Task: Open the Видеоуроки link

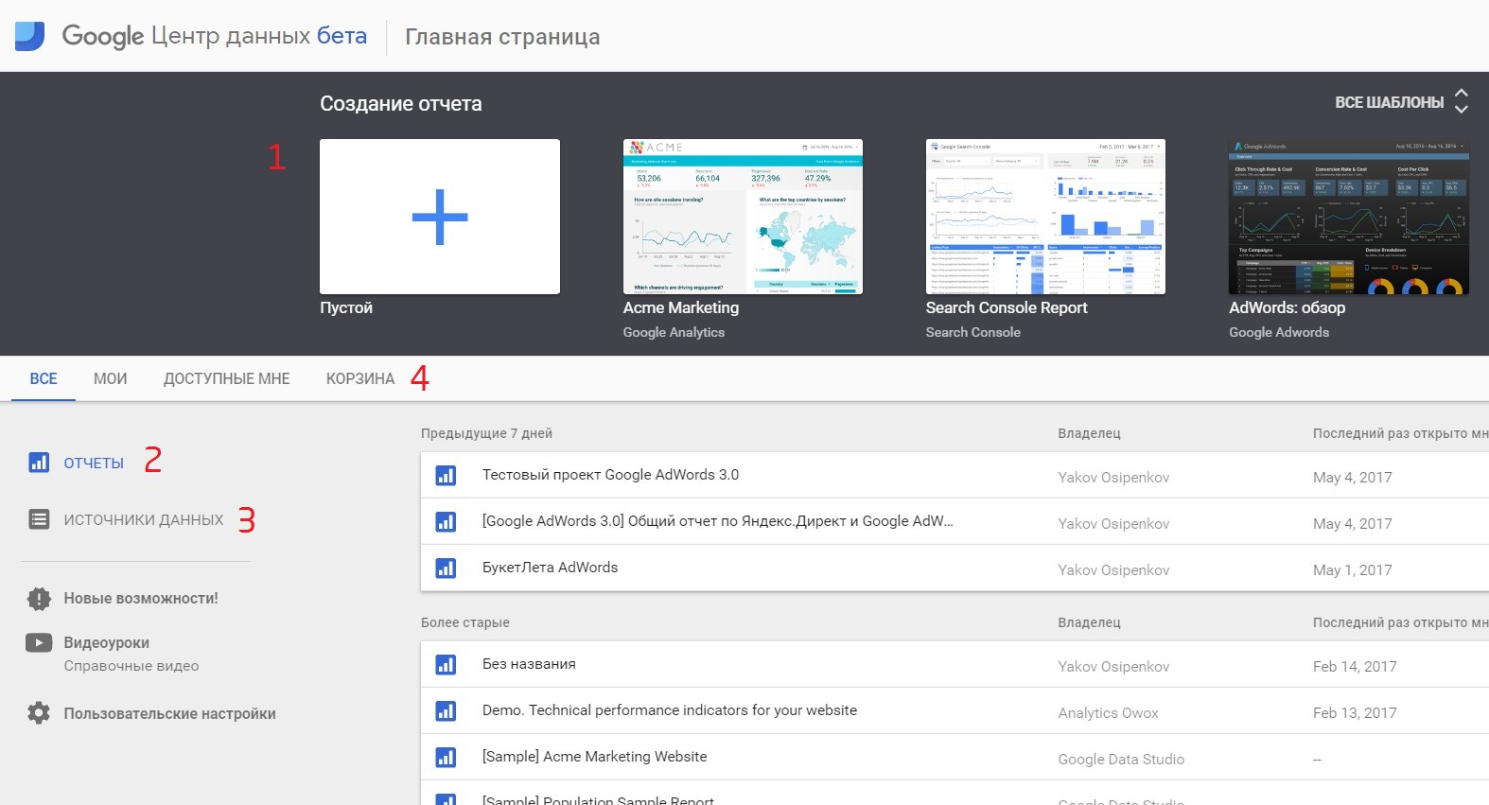Action: [x=107, y=642]
